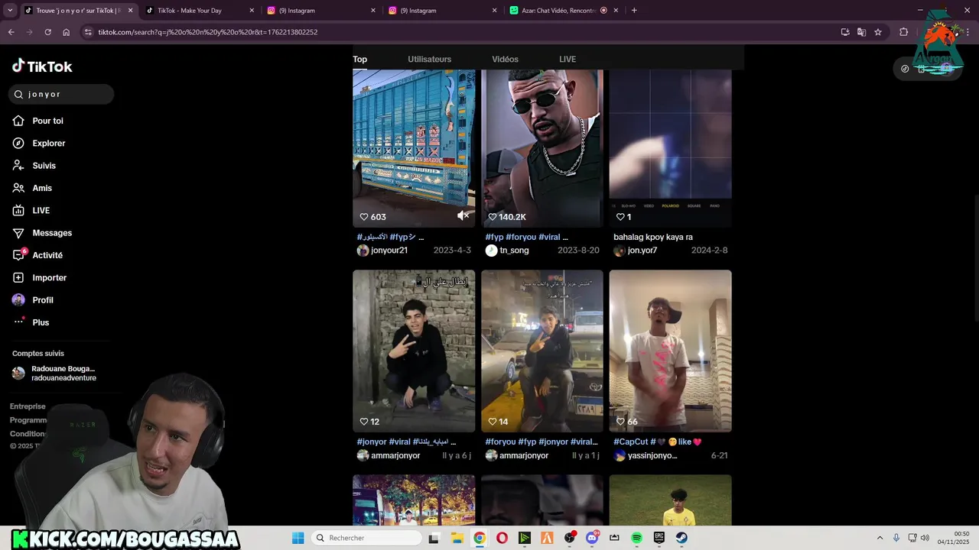Click the TikTok logo
Screen dimensions: 979x550
pos(42,66)
